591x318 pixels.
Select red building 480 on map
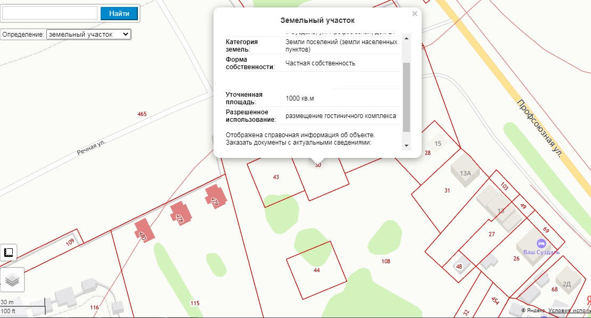(x=144, y=231)
